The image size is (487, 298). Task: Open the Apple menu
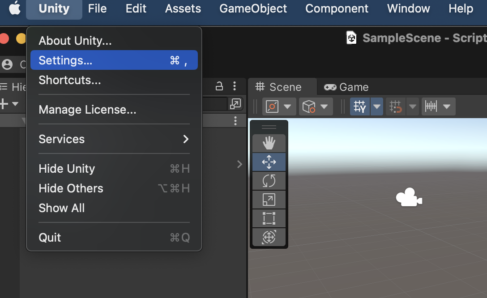point(15,9)
